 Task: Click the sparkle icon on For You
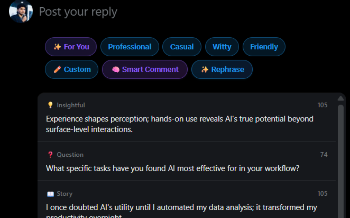57,47
